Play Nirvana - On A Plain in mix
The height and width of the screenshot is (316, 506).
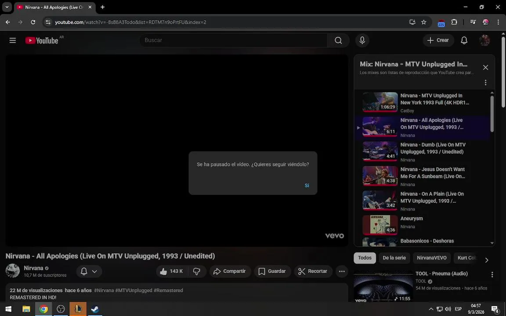click(422, 201)
